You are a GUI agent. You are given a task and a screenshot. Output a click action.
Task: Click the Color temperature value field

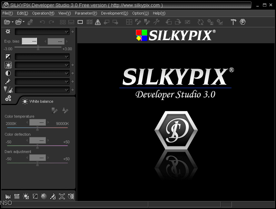point(38,122)
